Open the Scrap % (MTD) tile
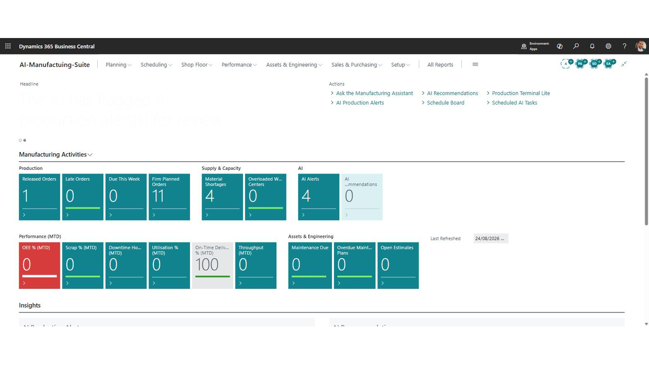The image size is (649, 365). [83, 266]
